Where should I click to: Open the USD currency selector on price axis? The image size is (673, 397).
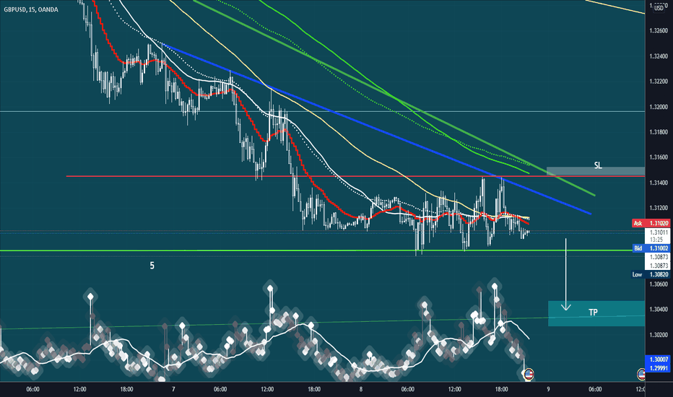coord(659,8)
